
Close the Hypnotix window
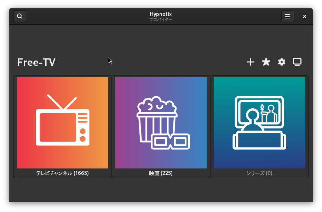click(305, 16)
